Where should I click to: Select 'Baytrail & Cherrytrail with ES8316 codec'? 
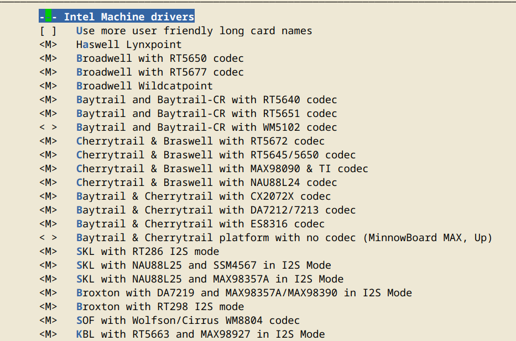click(200, 224)
